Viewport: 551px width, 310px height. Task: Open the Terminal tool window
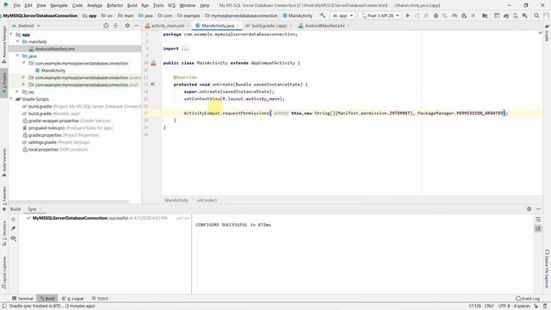coord(22,299)
